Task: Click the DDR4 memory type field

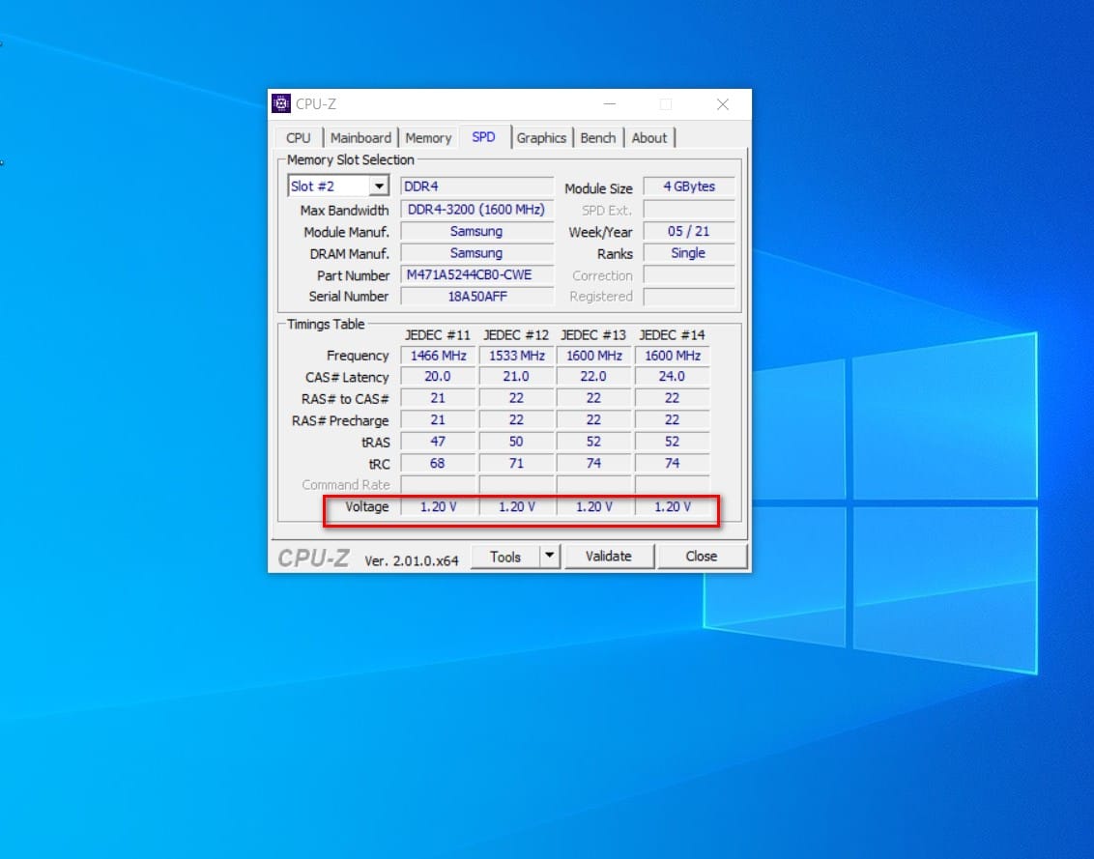Action: click(x=477, y=186)
